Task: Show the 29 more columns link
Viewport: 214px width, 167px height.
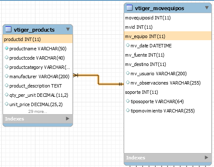Action: pos(38,112)
